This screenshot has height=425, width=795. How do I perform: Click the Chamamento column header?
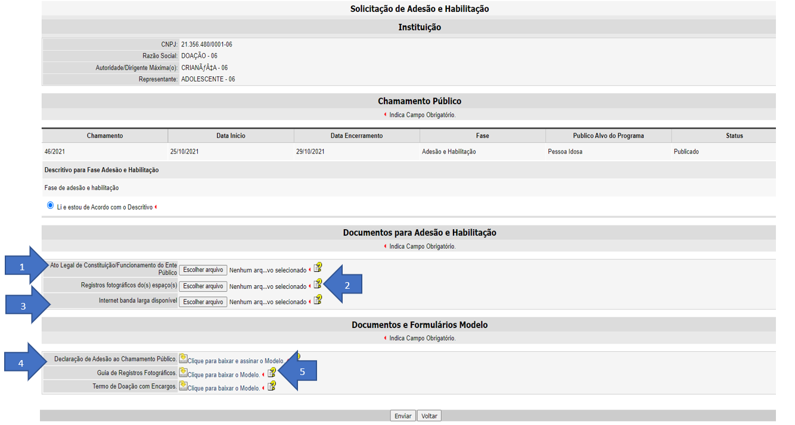click(105, 136)
